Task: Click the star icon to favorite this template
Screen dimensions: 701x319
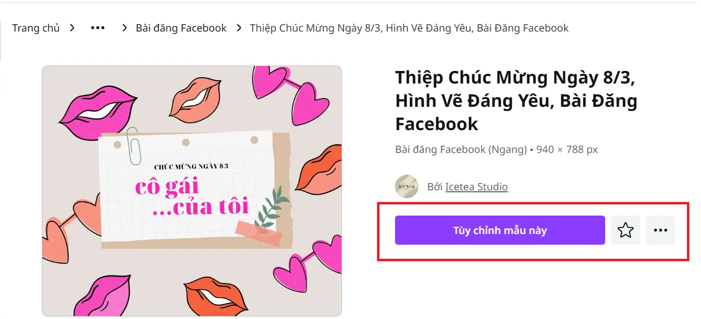Action: [626, 230]
